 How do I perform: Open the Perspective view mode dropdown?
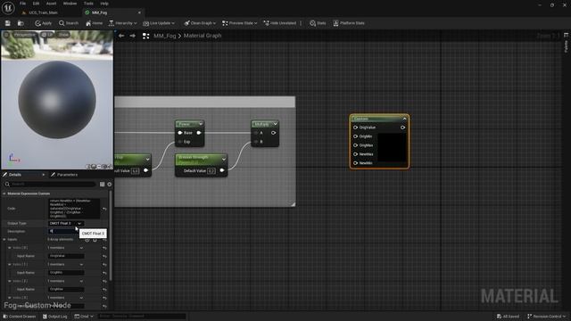point(25,35)
